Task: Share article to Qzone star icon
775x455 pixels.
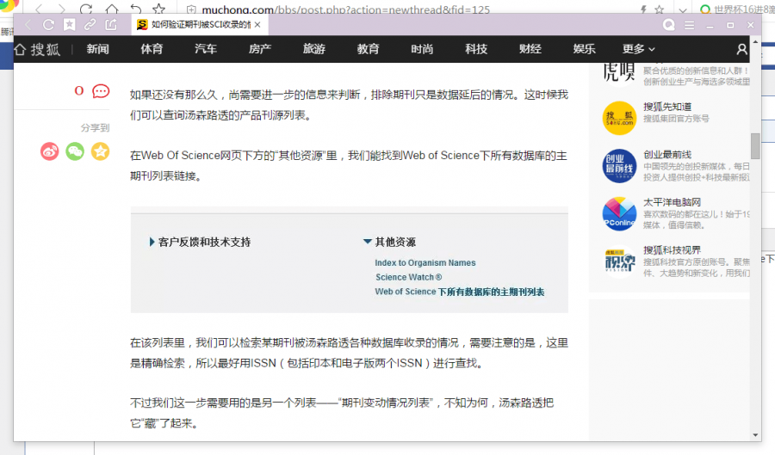Action: point(101,151)
